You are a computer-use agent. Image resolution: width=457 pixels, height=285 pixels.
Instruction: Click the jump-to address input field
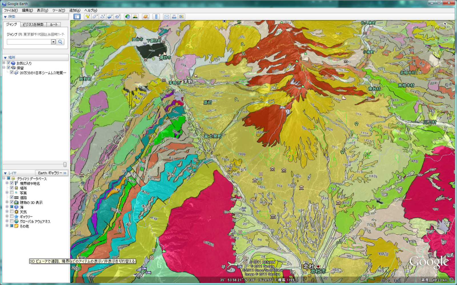coord(29,42)
